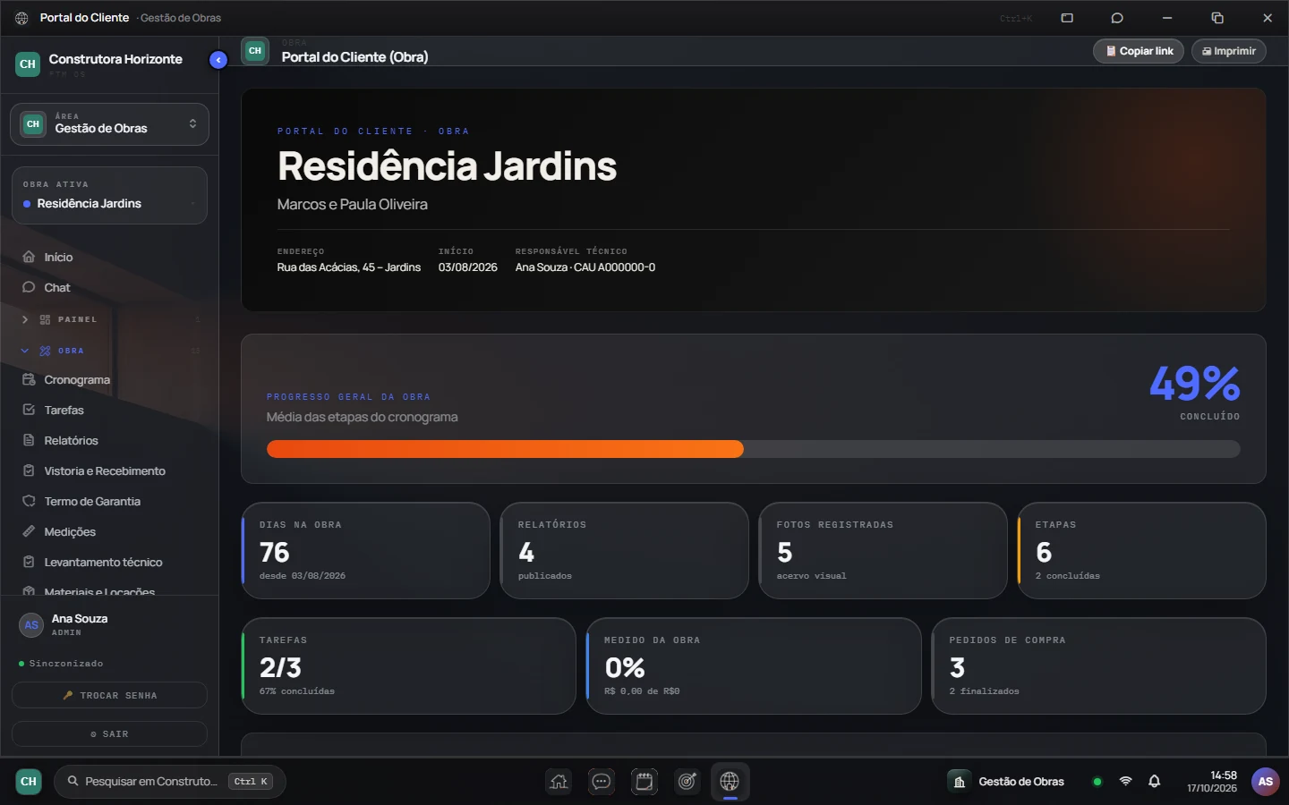This screenshot has width=1289, height=805.
Task: Open the Relatórios 4 publicados card
Action: (x=624, y=550)
